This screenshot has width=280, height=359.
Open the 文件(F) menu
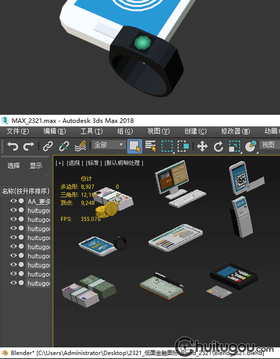point(18,131)
